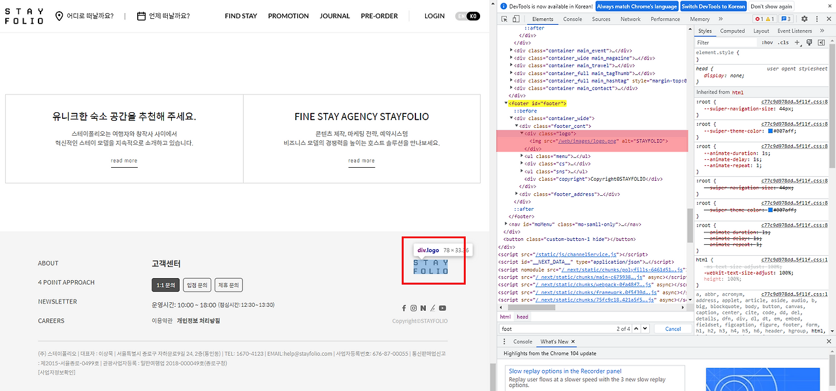836x391 pixels.
Task: Toggle :hov element state panel
Action: click(x=767, y=42)
